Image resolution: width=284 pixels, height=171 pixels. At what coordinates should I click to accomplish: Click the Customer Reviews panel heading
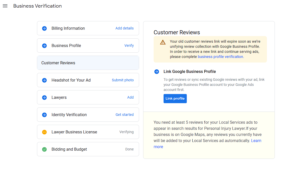pos(177,33)
